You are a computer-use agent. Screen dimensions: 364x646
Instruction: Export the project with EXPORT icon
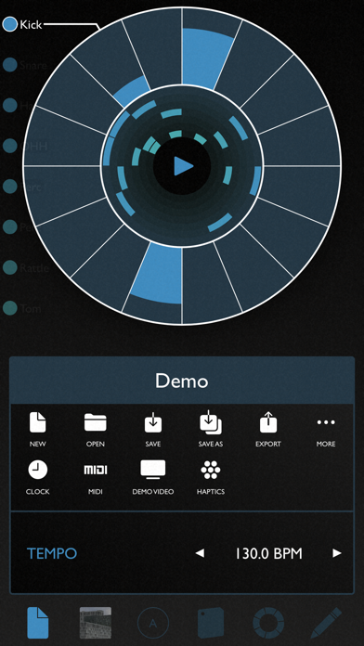[x=268, y=422]
